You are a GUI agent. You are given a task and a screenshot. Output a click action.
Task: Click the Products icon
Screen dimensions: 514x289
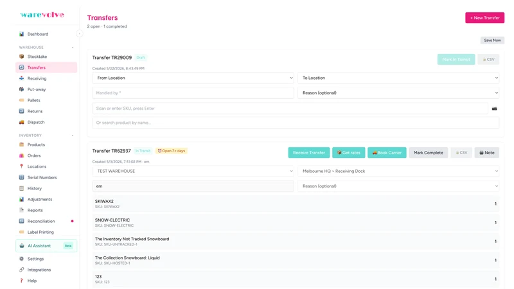pos(21,144)
